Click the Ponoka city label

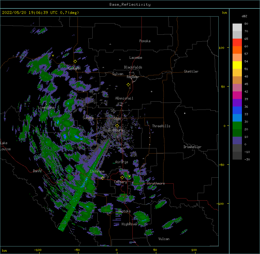coord(145,41)
